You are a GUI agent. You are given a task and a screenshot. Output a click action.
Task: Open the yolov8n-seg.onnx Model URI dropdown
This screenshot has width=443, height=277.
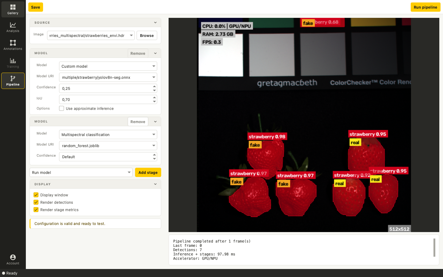pos(108,77)
